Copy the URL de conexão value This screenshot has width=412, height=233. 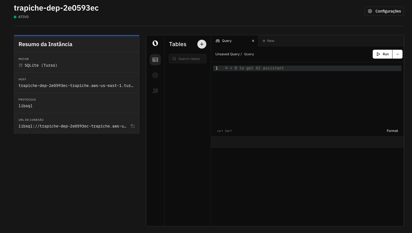pos(133,126)
